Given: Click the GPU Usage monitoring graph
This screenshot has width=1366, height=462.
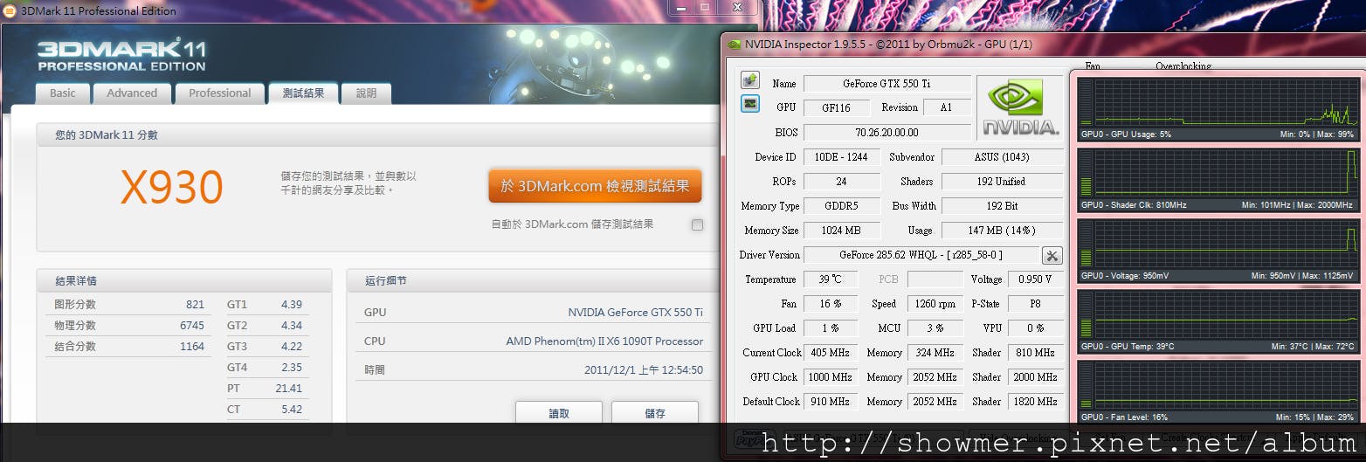Looking at the screenshot, I should pos(1217,109).
